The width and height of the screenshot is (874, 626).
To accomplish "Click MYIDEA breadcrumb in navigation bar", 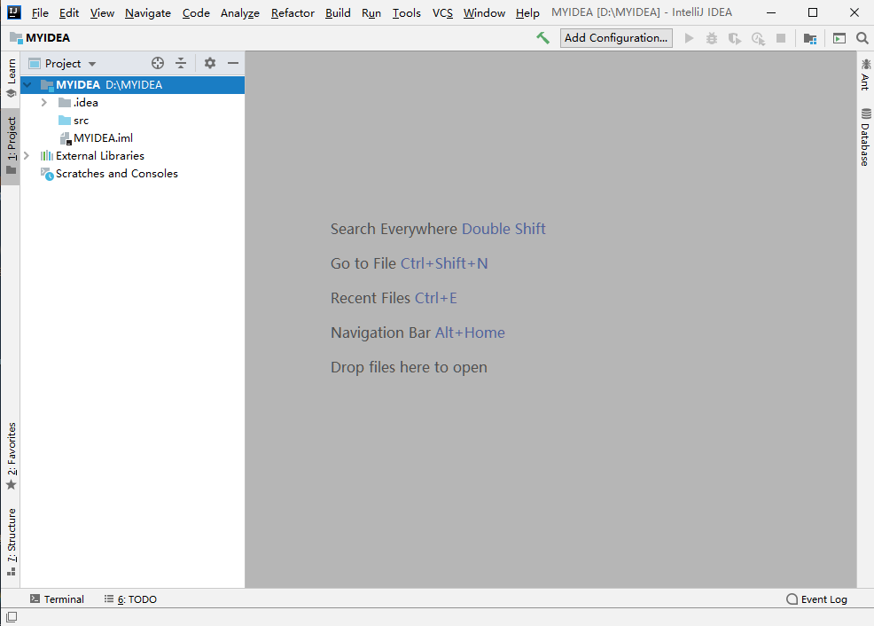I will pos(40,38).
